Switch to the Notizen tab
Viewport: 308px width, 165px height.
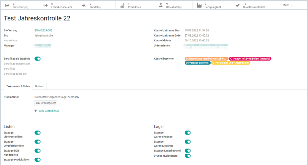[x=40, y=86]
